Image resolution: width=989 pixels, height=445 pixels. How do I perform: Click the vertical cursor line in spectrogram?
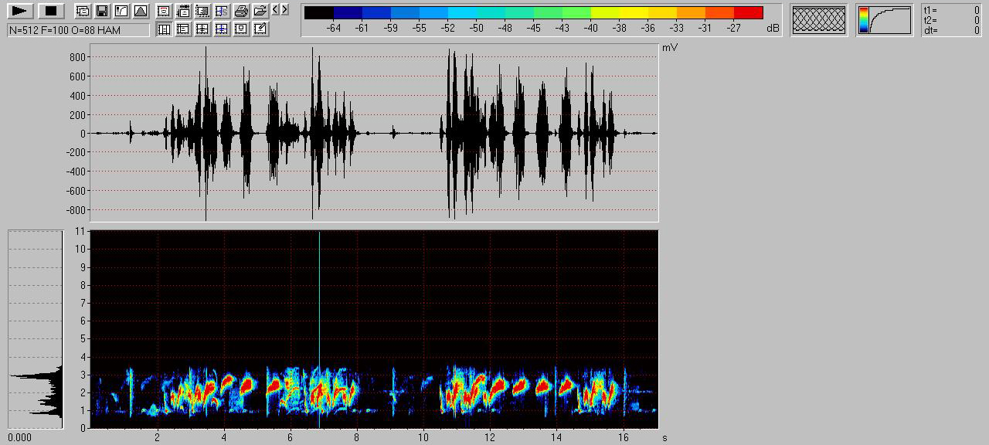[319, 309]
